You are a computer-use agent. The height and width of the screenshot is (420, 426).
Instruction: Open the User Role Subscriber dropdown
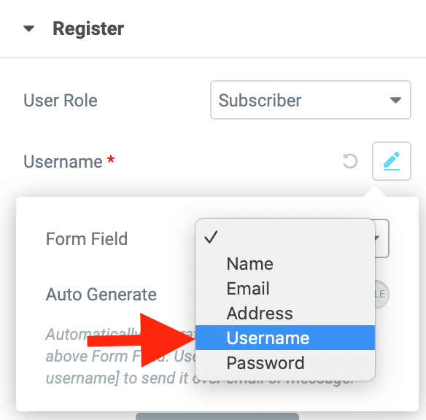(311, 100)
